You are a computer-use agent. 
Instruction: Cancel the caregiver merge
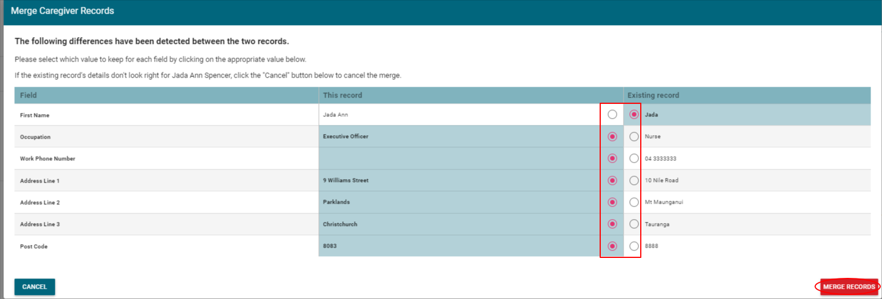click(x=34, y=287)
